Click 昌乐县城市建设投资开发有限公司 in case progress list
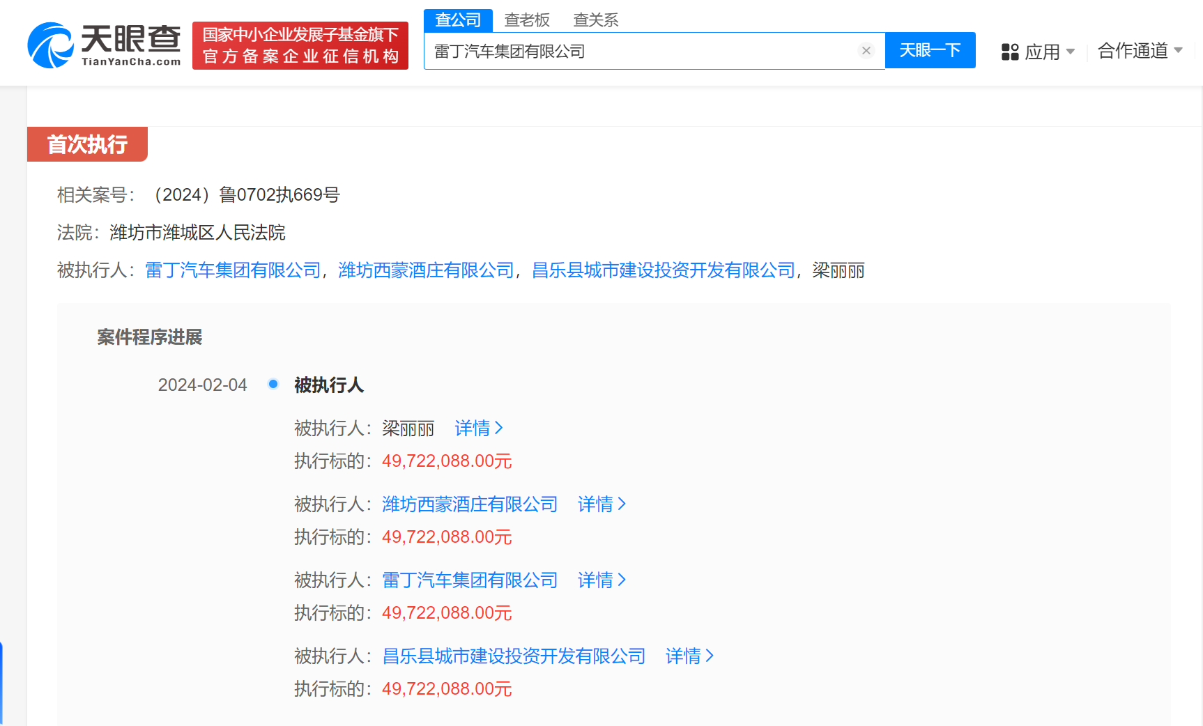Screen dimensions: 1203x726 tap(514, 656)
